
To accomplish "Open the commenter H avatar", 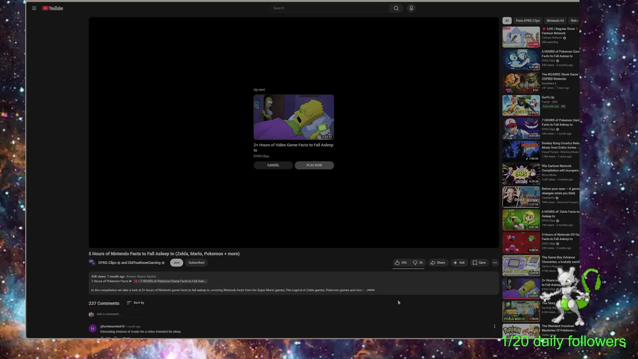I will tap(92, 329).
